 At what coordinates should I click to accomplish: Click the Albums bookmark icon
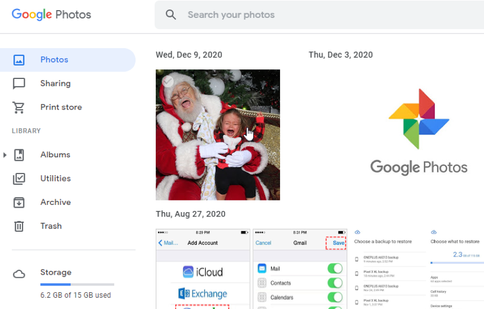[19, 155]
